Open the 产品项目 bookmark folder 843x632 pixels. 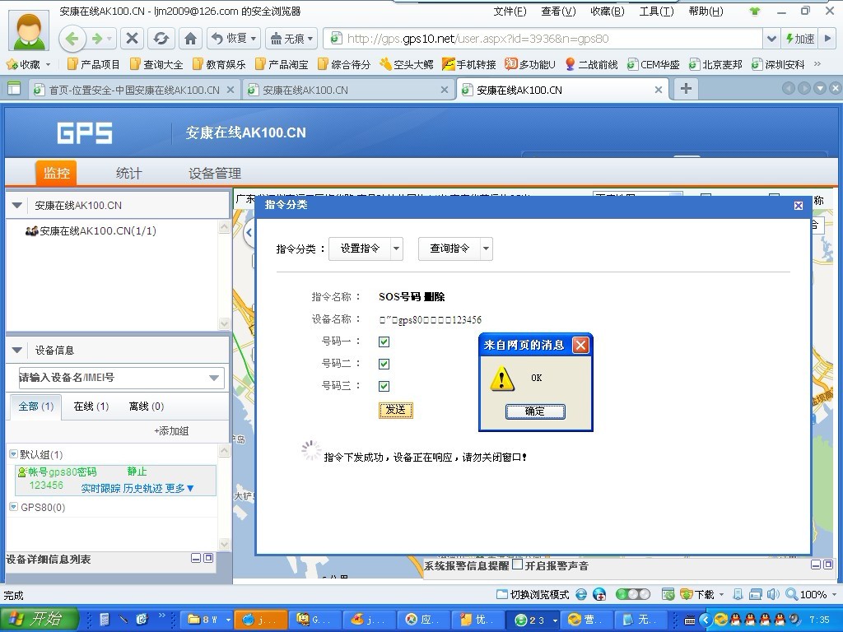[93, 64]
